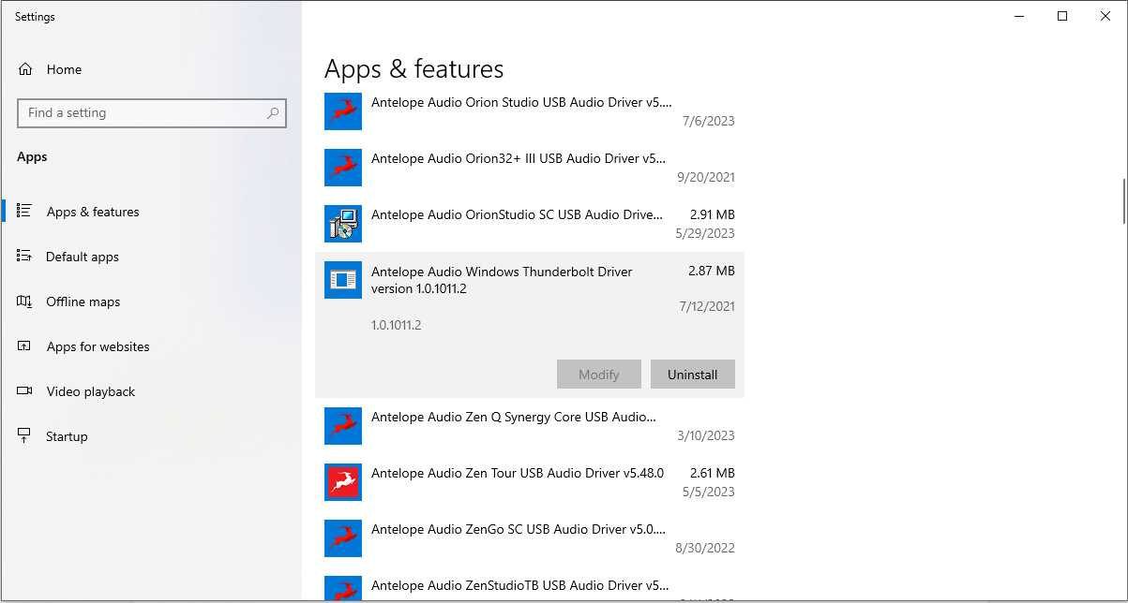Screen dimensions: 1128x603
Task: Click the search magnifier icon
Action: (x=273, y=113)
